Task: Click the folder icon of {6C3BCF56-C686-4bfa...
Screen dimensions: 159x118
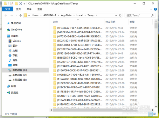Action: coord(55,49)
